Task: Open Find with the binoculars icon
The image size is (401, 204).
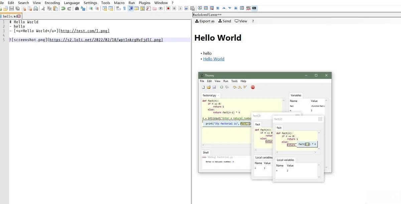Action: coord(77,8)
